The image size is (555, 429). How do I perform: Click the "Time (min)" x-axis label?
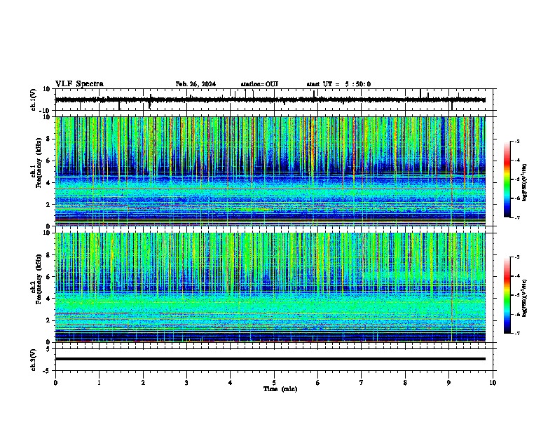click(x=280, y=389)
